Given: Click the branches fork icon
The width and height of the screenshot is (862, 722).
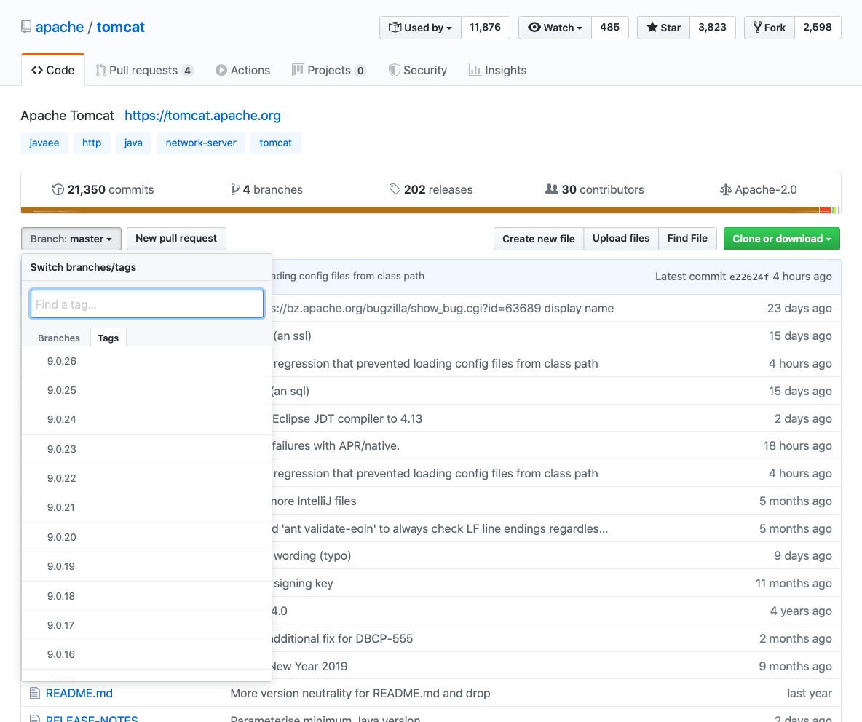Looking at the screenshot, I should click(x=235, y=189).
